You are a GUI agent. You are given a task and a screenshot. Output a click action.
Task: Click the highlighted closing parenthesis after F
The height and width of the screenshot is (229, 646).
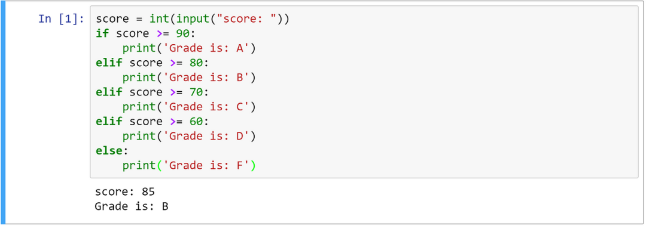tap(253, 165)
